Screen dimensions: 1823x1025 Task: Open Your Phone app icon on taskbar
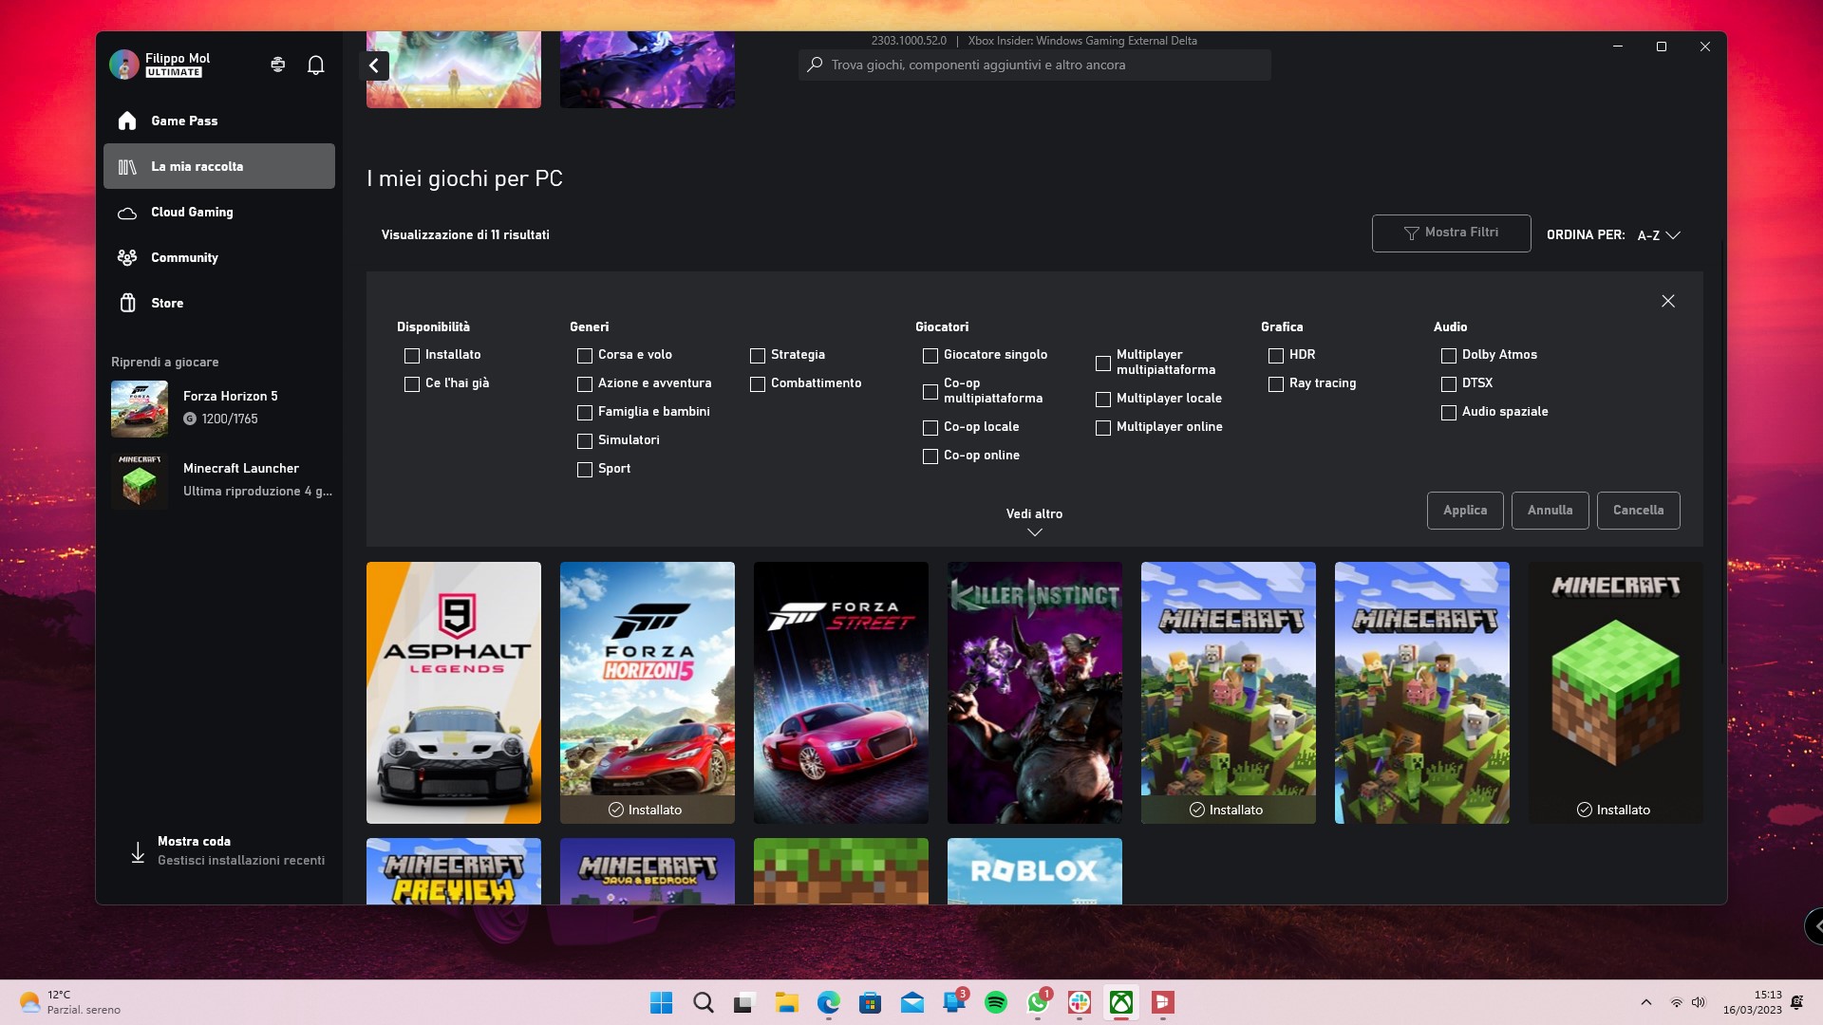(x=954, y=1002)
